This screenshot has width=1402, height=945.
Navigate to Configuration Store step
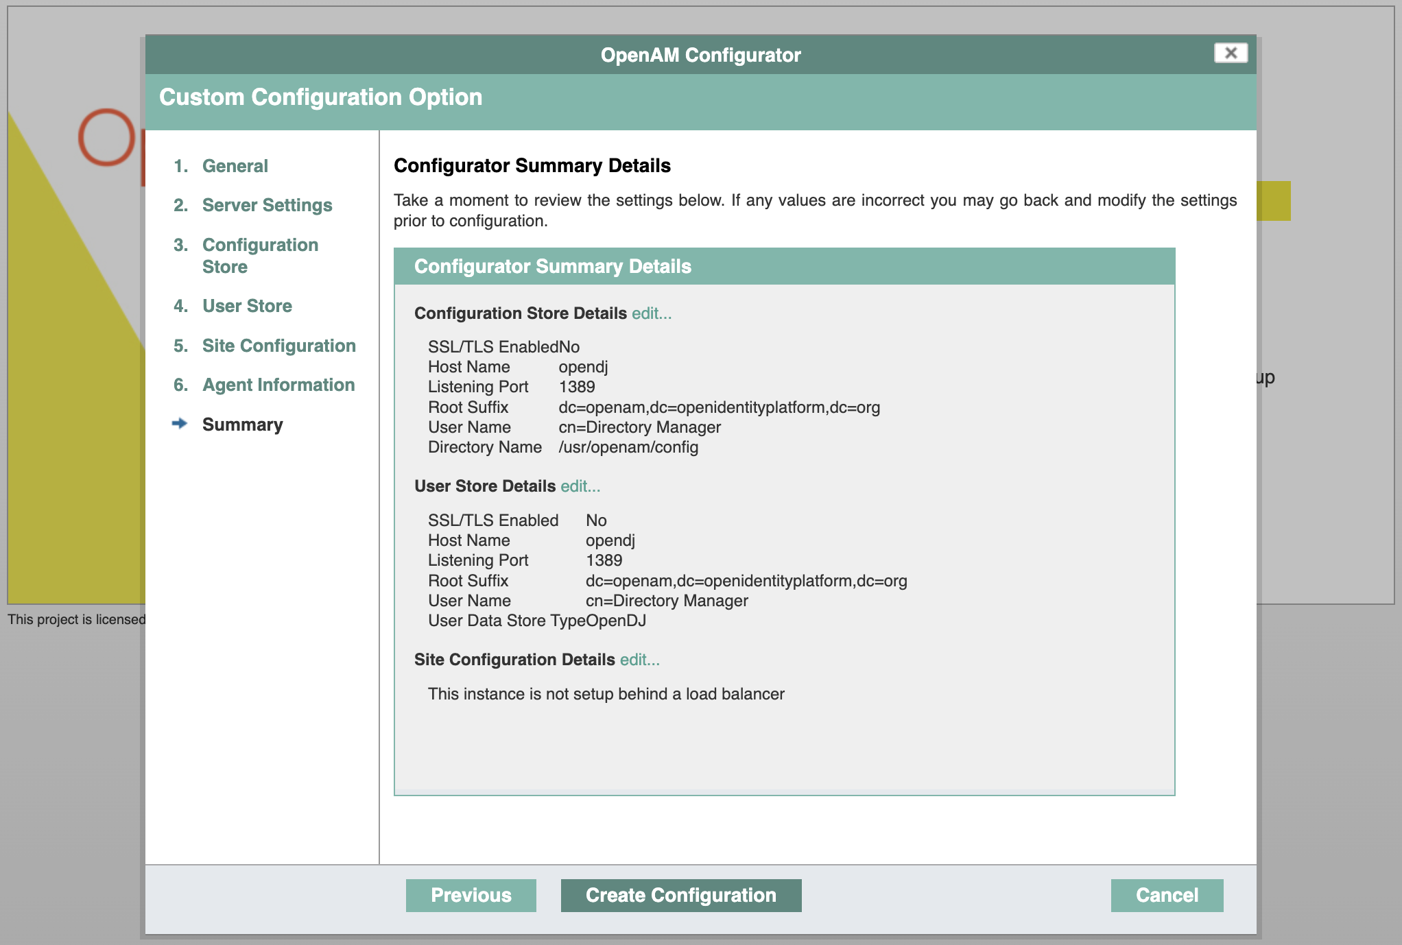pyautogui.click(x=260, y=255)
